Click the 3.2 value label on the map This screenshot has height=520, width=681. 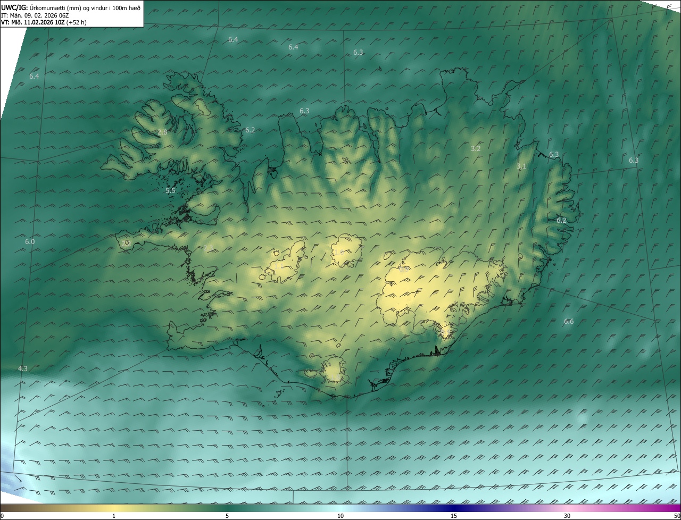[476, 148]
